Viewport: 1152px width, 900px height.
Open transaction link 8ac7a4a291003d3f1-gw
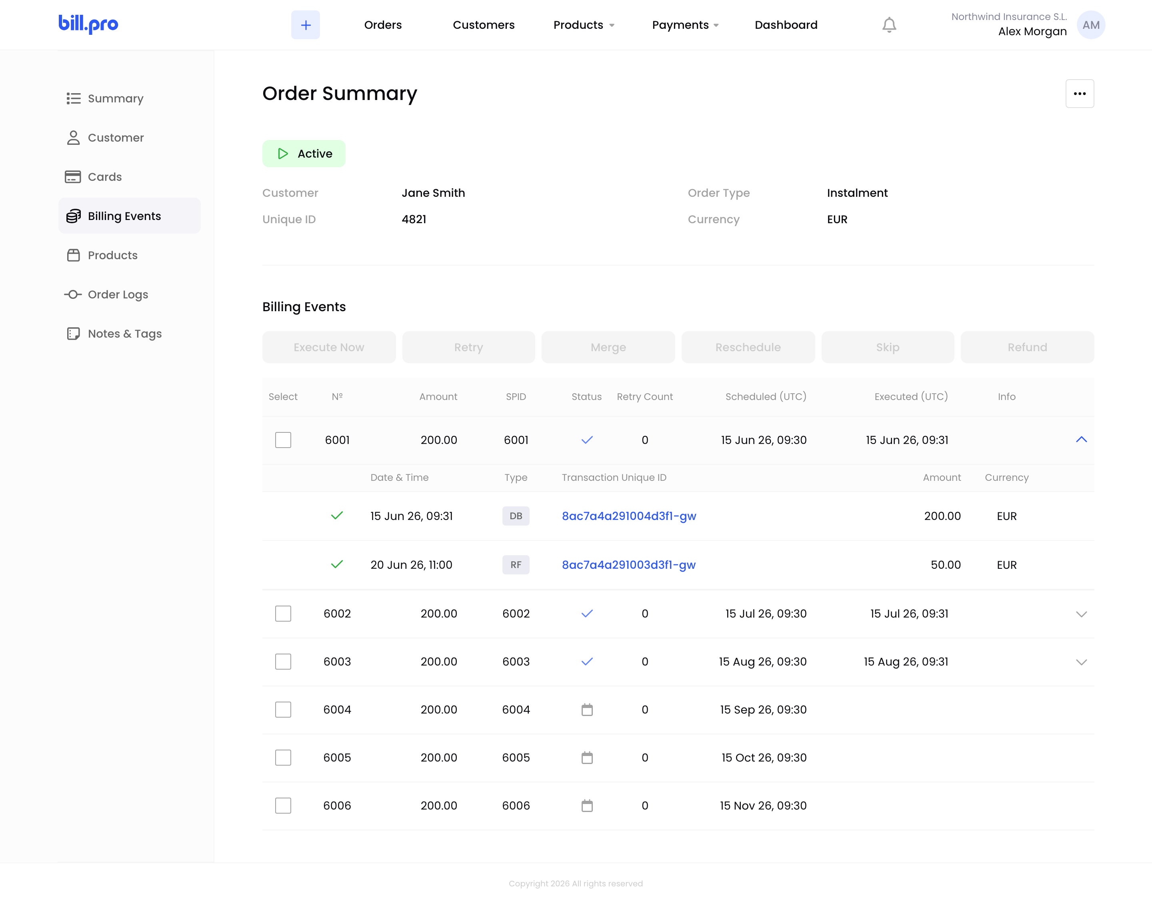point(629,564)
